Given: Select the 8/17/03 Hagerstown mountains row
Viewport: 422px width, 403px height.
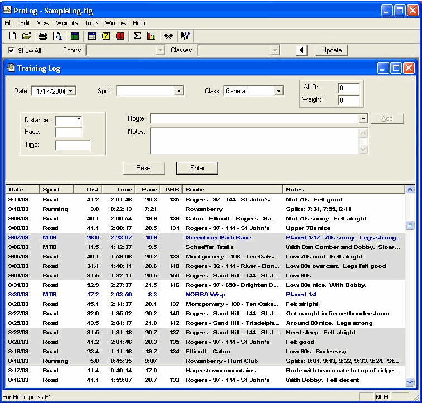Looking at the screenshot, I should point(205,371).
